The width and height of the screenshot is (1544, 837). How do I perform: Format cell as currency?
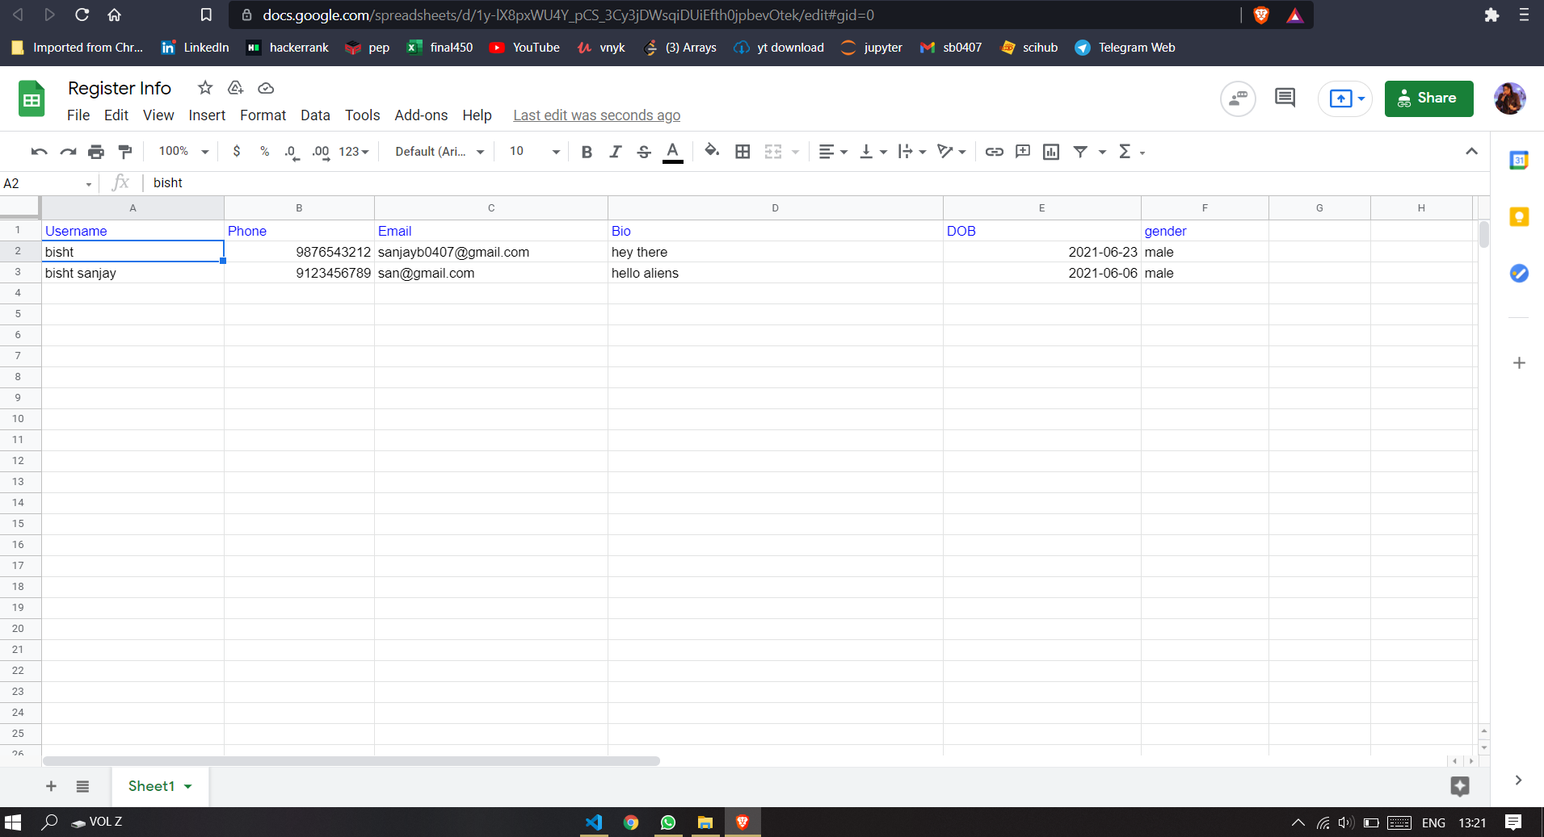pyautogui.click(x=236, y=152)
